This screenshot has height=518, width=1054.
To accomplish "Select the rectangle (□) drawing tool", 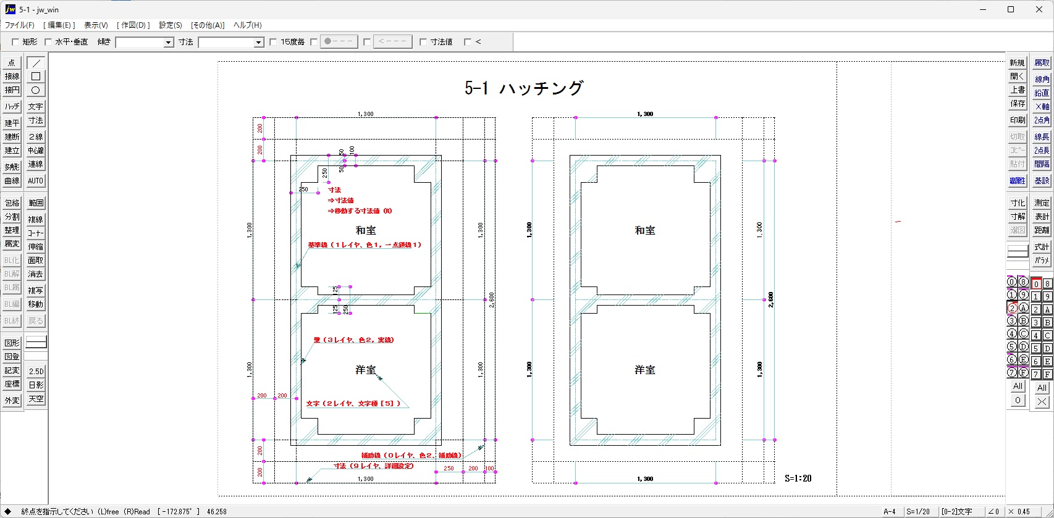I will click(36, 77).
